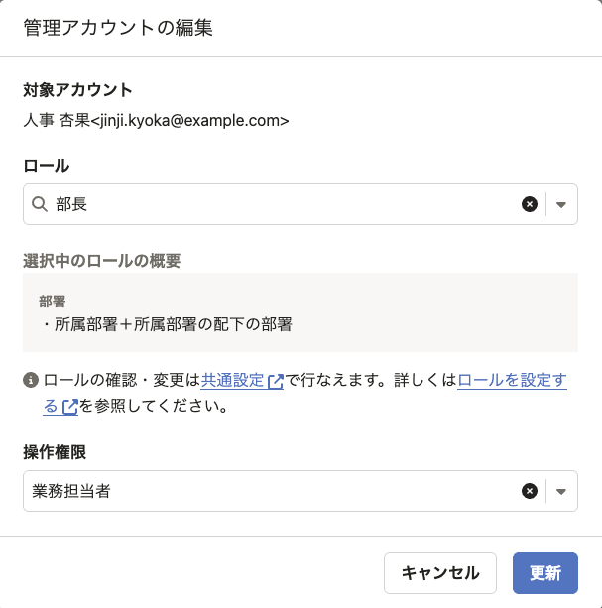Click the 業務担当者 permission select field
Viewport: 602px width, 608px height.
pos(268,491)
